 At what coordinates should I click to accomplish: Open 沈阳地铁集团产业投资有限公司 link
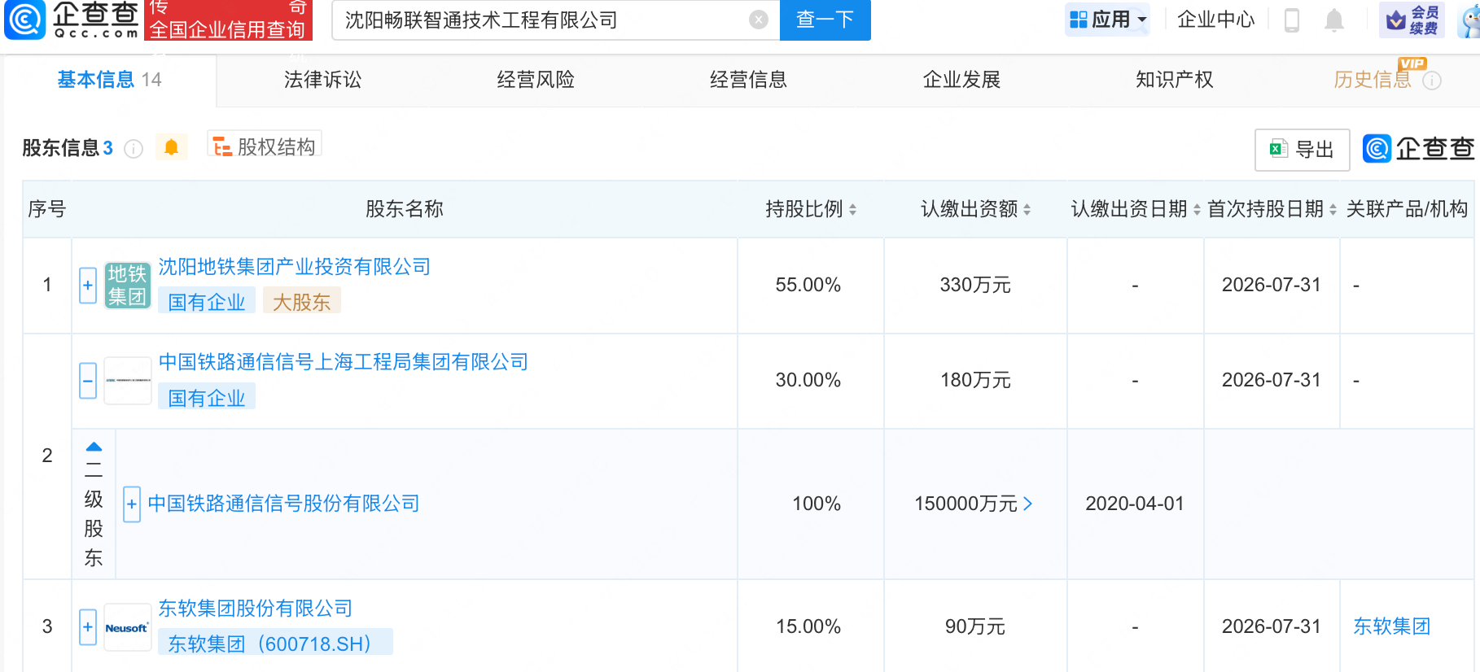[294, 267]
